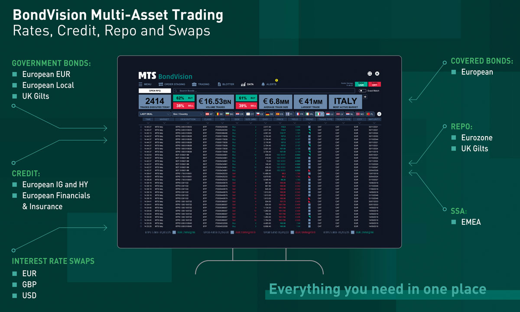Filter by the CZ Czech flag

tap(260, 114)
